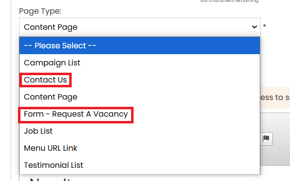Choose 'Testimonial List' from the dropdown
The height and width of the screenshot is (181, 290).
pyautogui.click(x=139, y=165)
